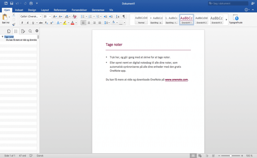The width and height of the screenshot is (257, 158).
Task: Follow the www.onenote.com hyperlink
Action: coord(176,79)
